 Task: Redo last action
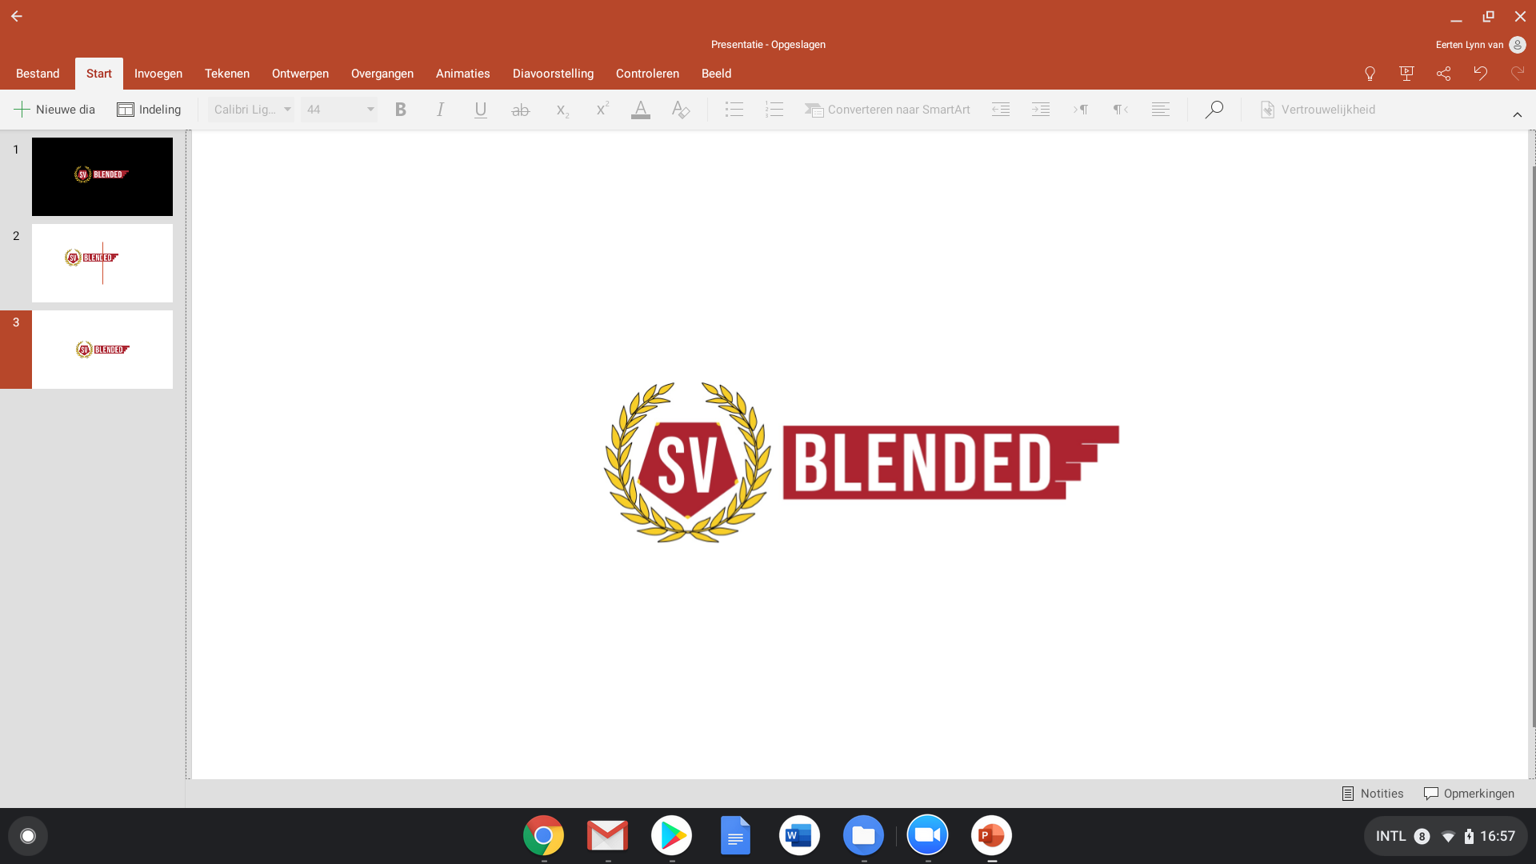click(x=1517, y=74)
